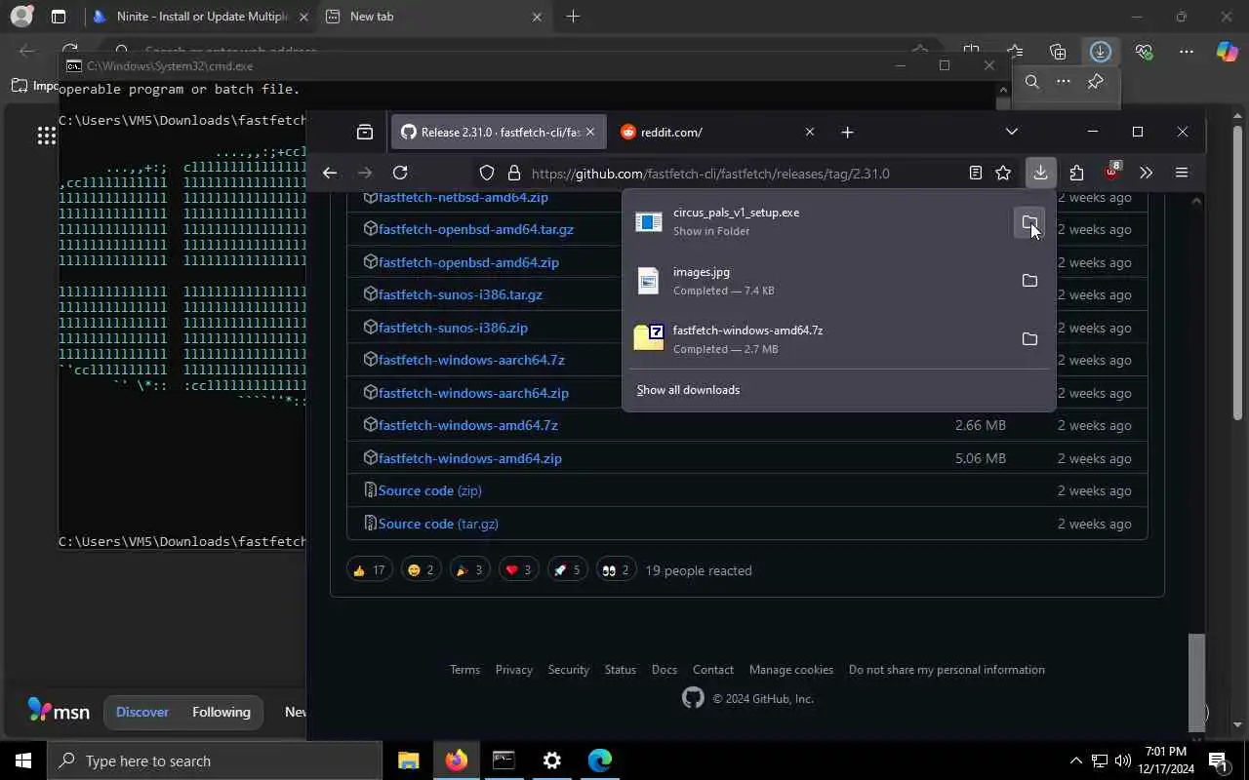Click the site security padlock icon
The image size is (1249, 780).
[514, 174]
